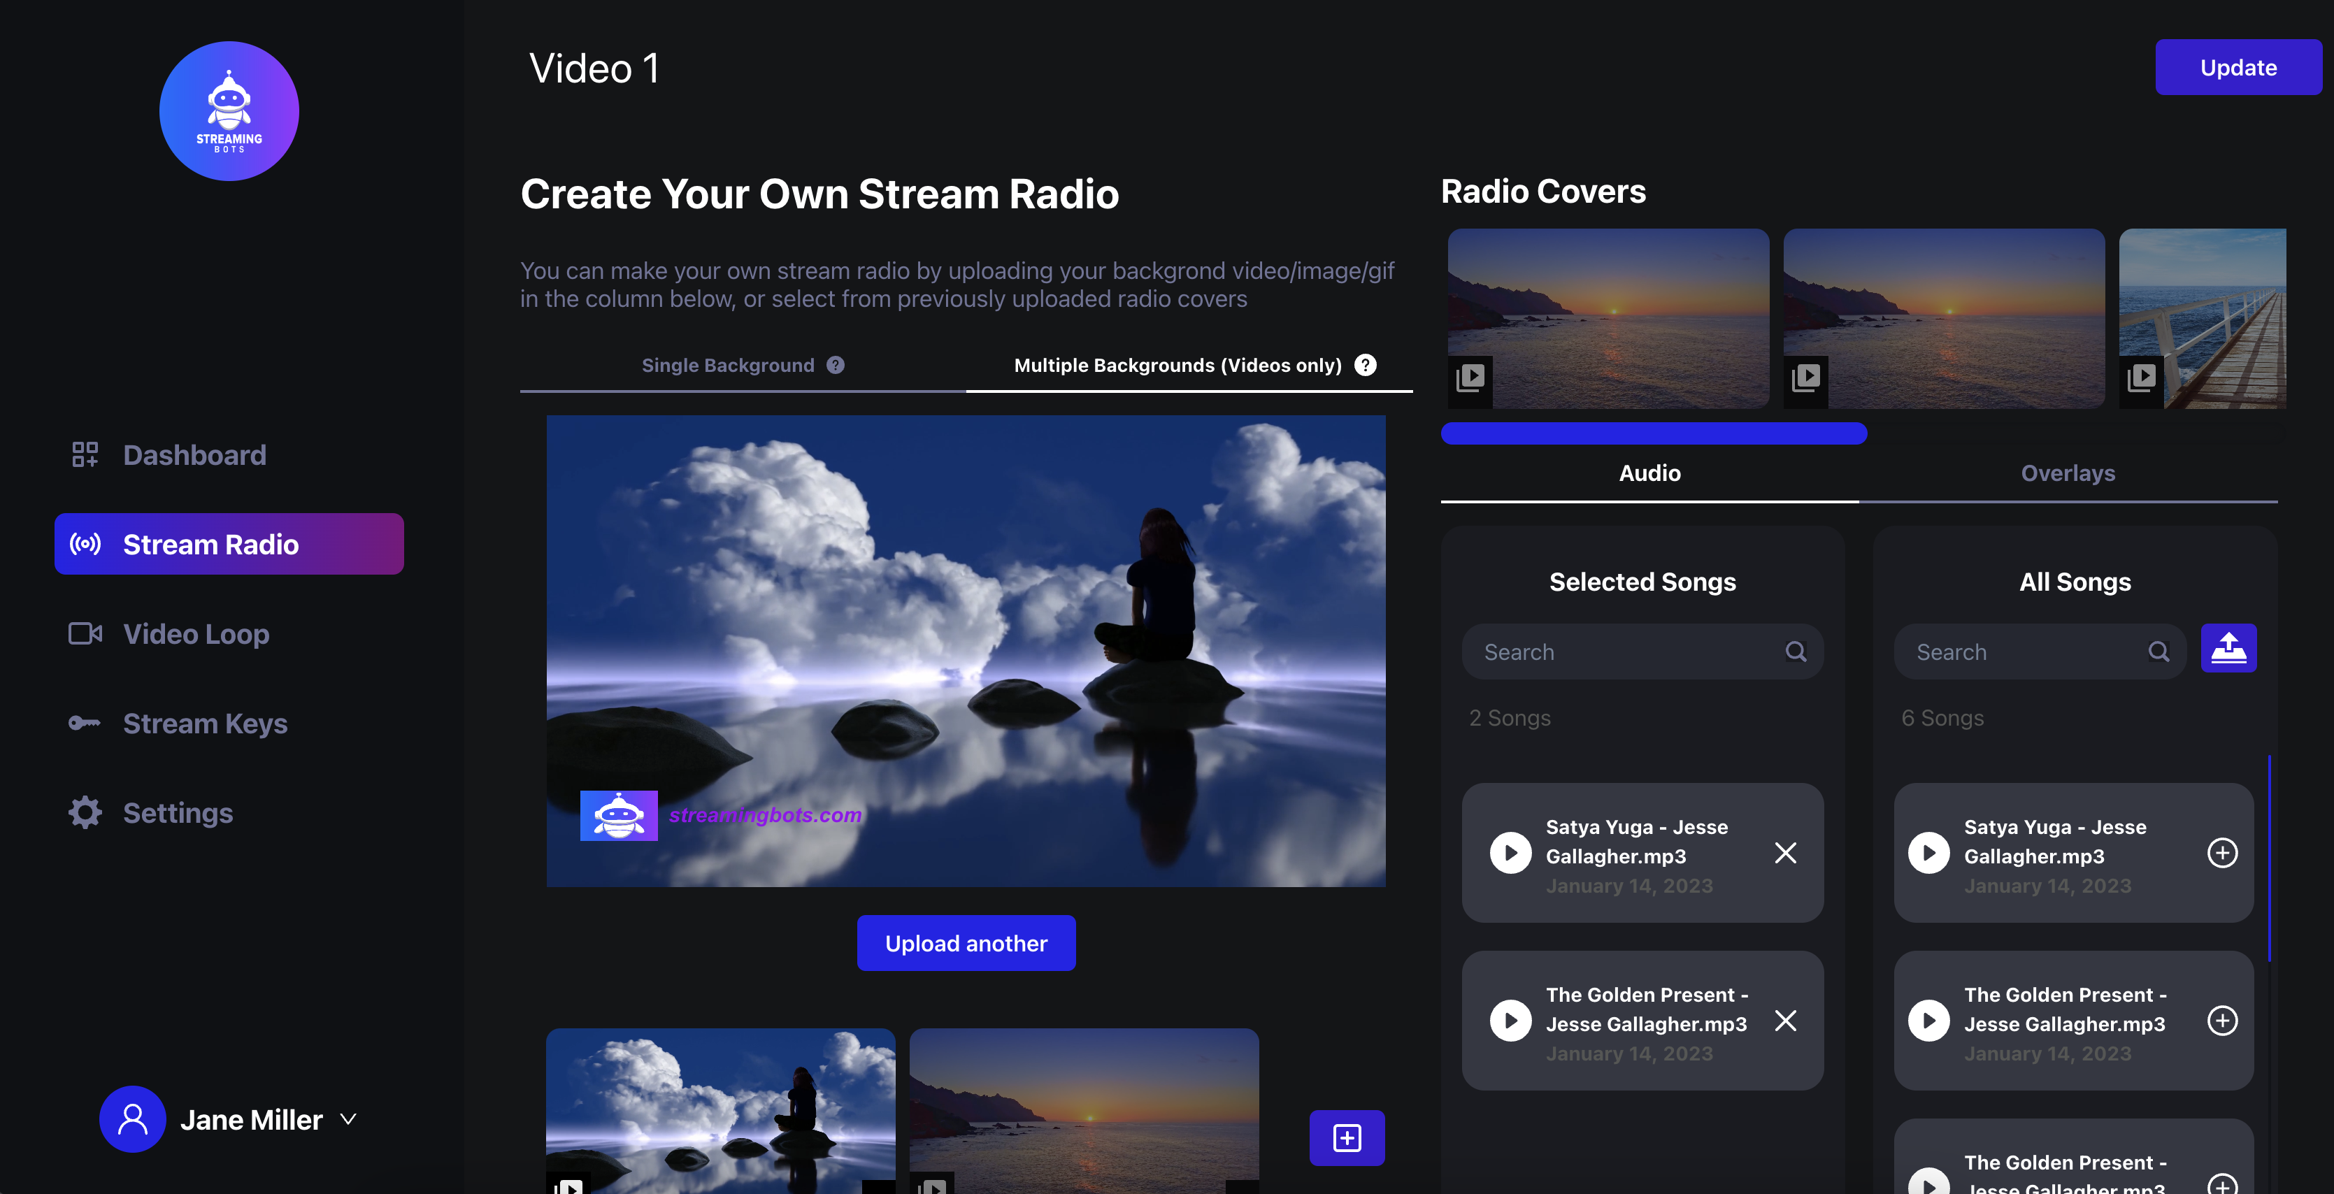
Task: Click the Radio Covers horizontal scrollbar
Action: pos(1654,433)
